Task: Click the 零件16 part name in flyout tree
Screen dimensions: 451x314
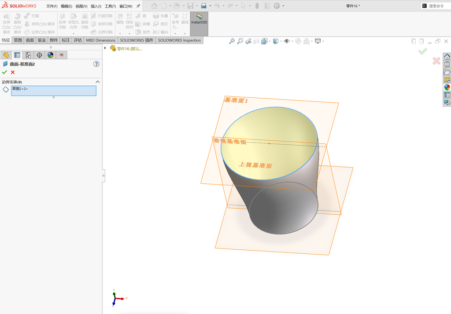Action: coord(129,49)
